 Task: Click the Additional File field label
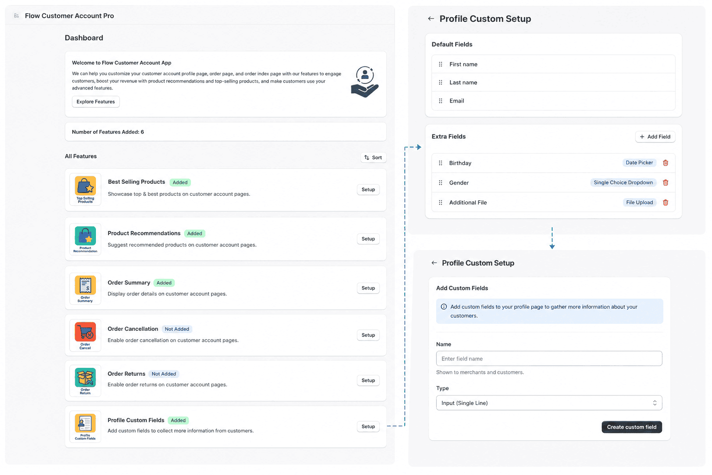click(468, 203)
